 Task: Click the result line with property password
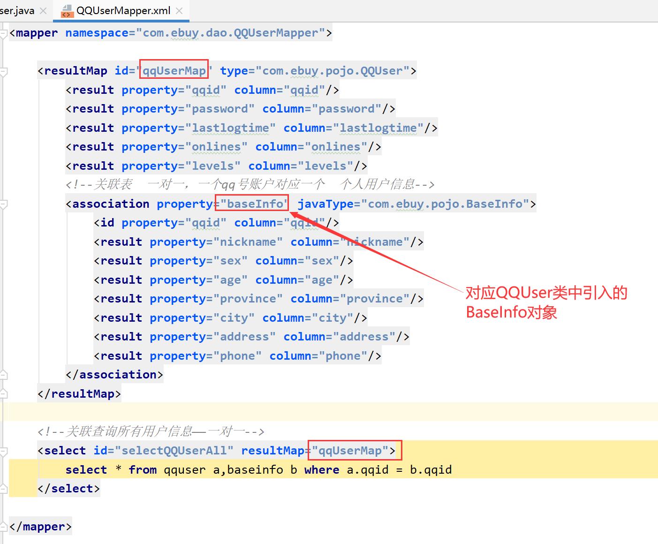pos(230,109)
